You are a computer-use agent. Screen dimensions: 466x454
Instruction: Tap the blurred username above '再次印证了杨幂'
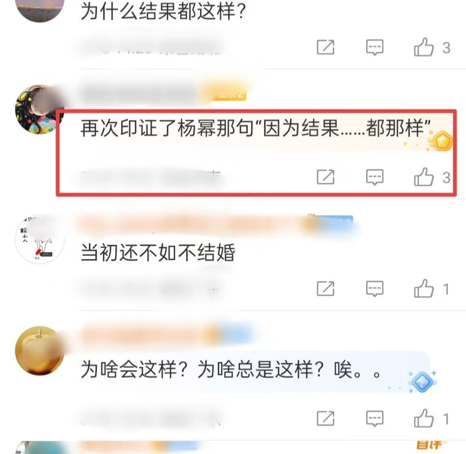140,93
